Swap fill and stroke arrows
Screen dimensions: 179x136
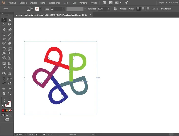[10, 99]
